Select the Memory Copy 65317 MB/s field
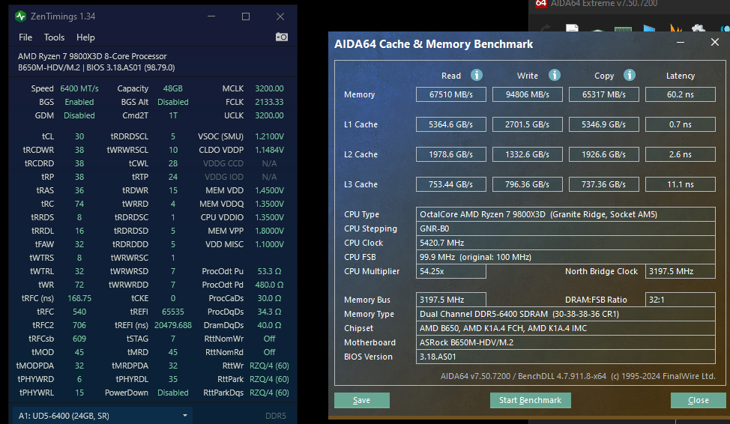This screenshot has height=424, width=730. (x=604, y=94)
